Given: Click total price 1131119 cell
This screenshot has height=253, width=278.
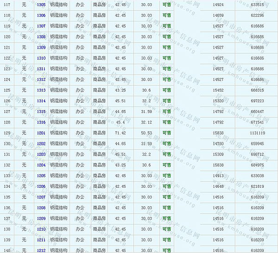Looking at the screenshot, I should point(256,133).
